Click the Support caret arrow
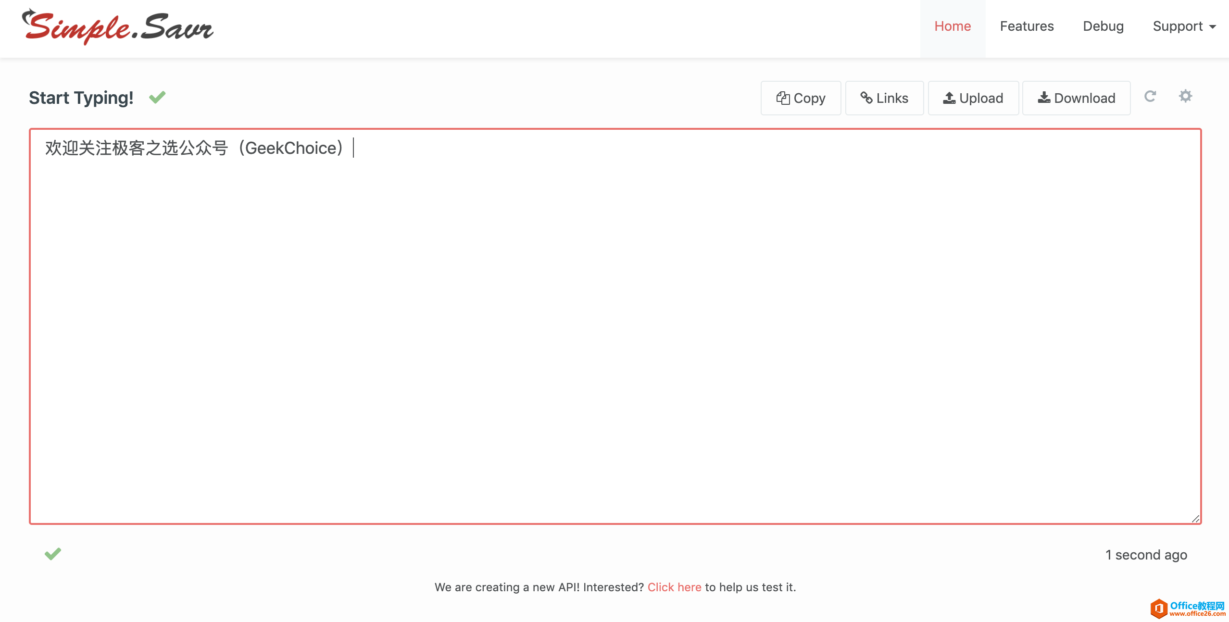Screen dimensions: 1229x622 point(1213,27)
